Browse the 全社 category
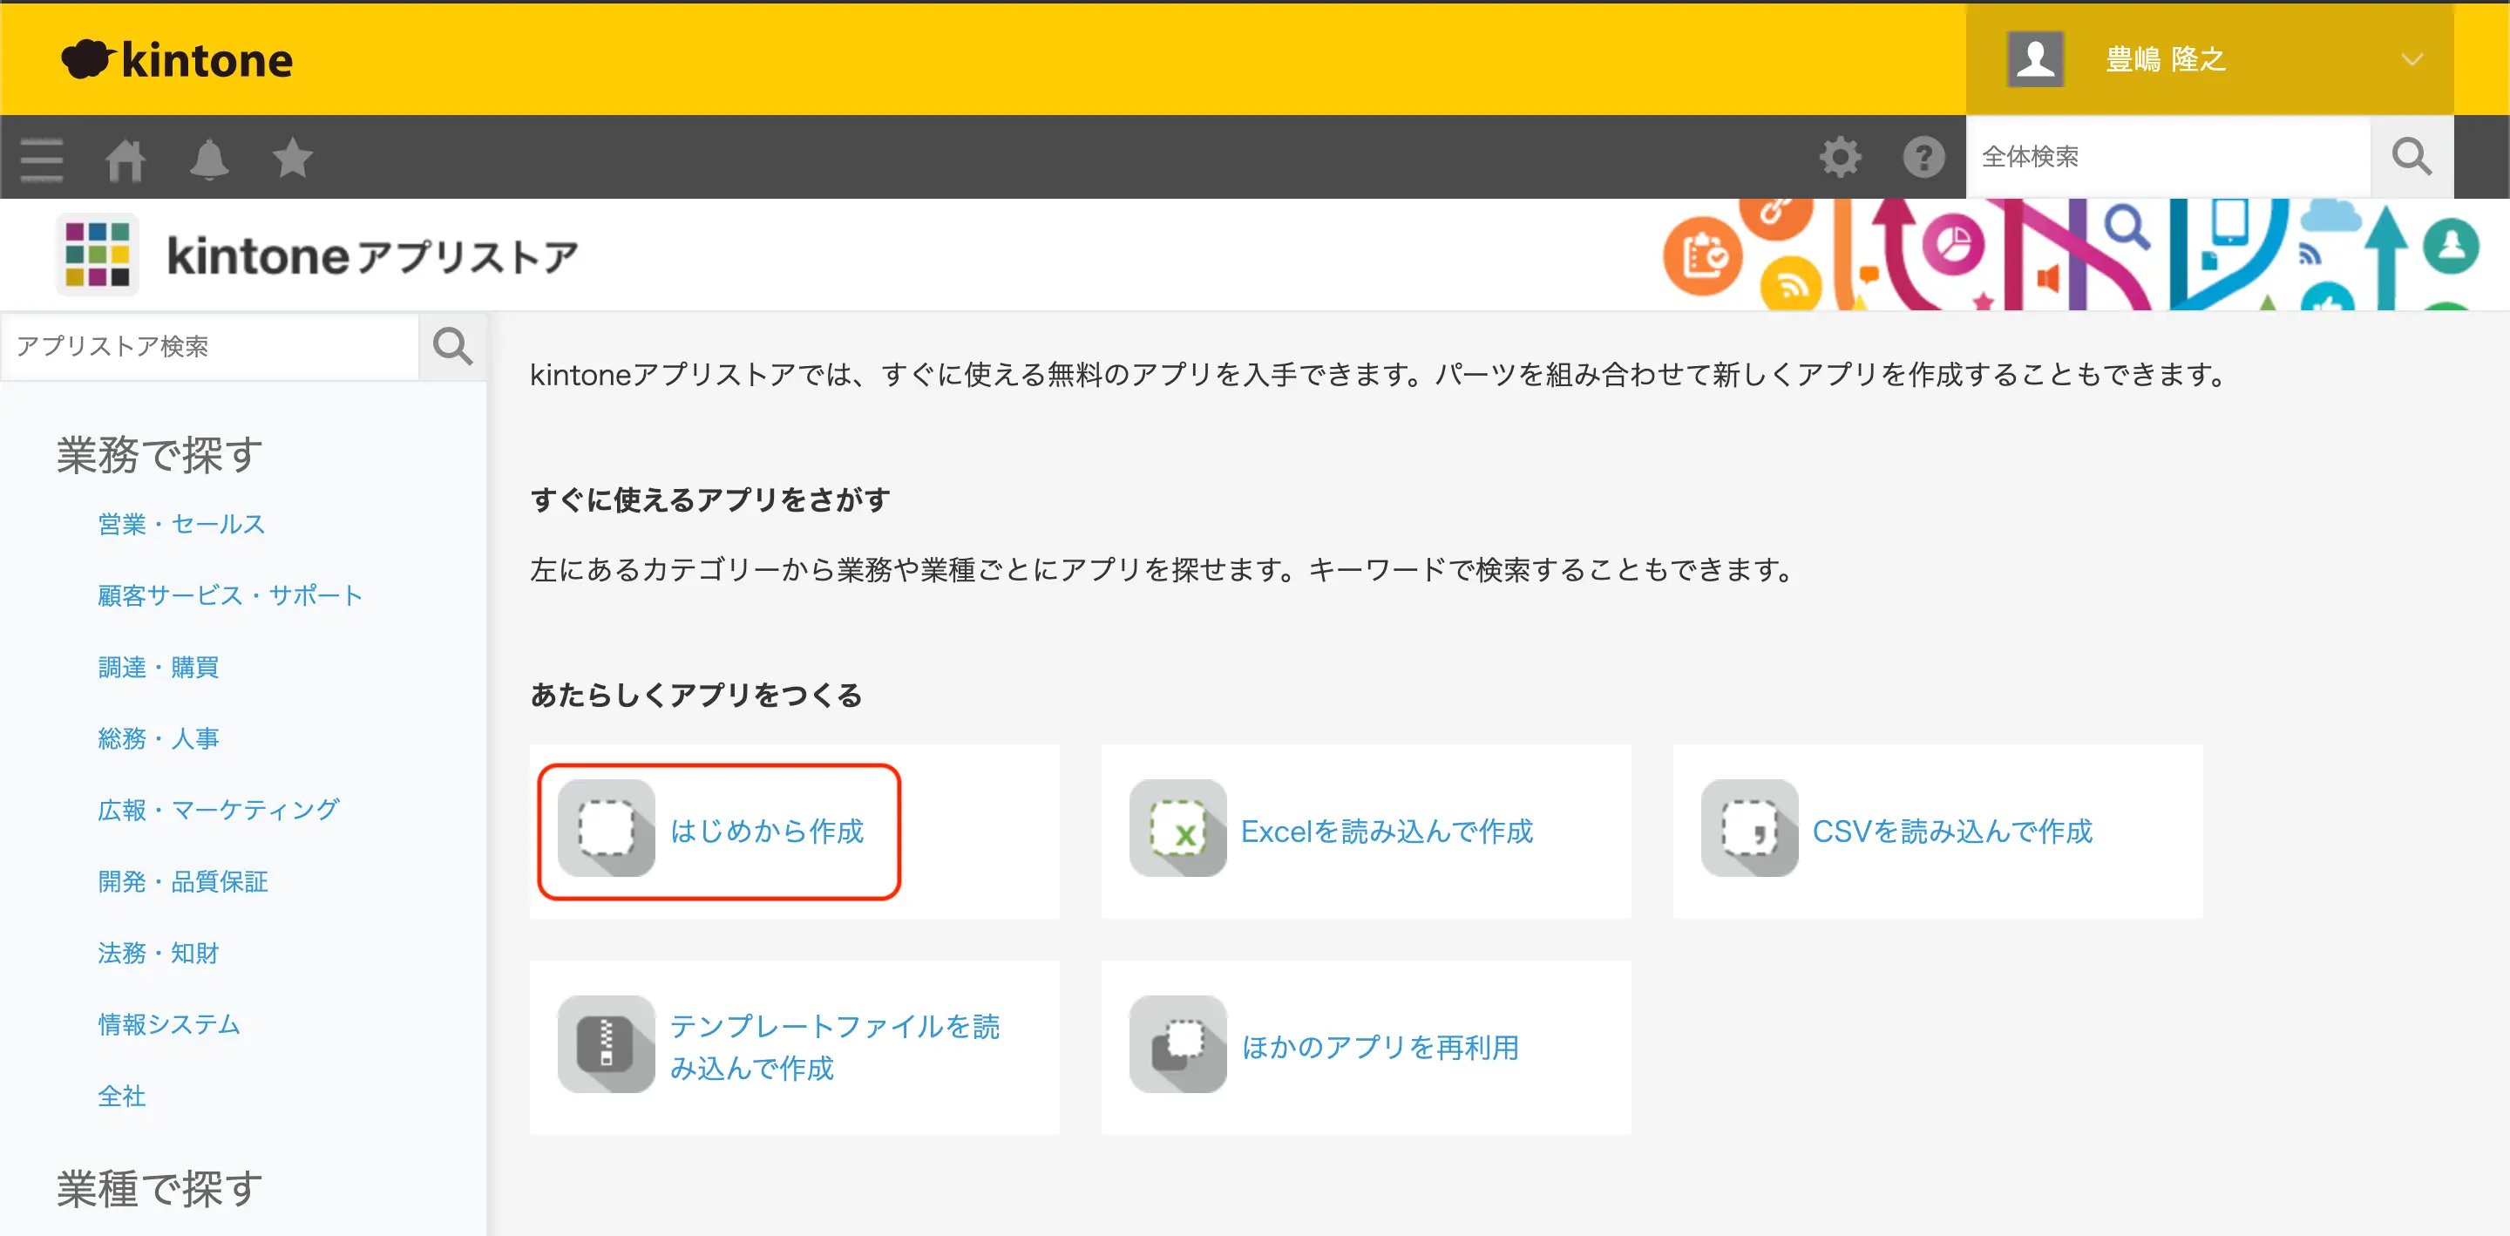Image resolution: width=2510 pixels, height=1236 pixels. pos(122,1097)
